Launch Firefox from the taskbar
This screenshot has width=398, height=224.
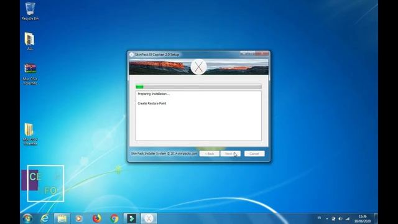tap(97, 218)
